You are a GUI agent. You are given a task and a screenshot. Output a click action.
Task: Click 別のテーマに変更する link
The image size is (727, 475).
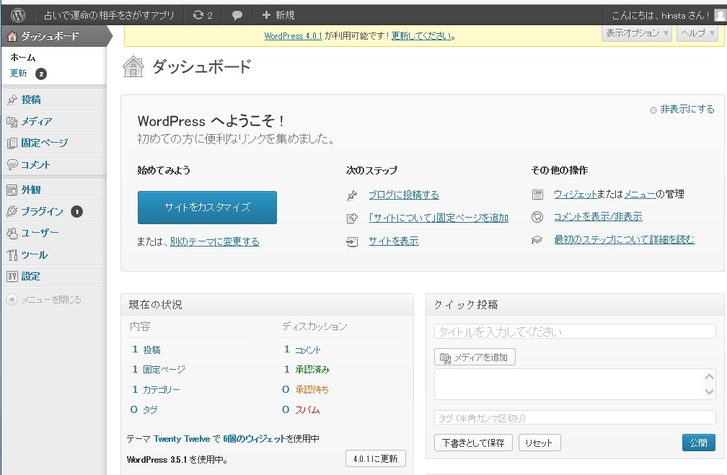pyautogui.click(x=215, y=241)
